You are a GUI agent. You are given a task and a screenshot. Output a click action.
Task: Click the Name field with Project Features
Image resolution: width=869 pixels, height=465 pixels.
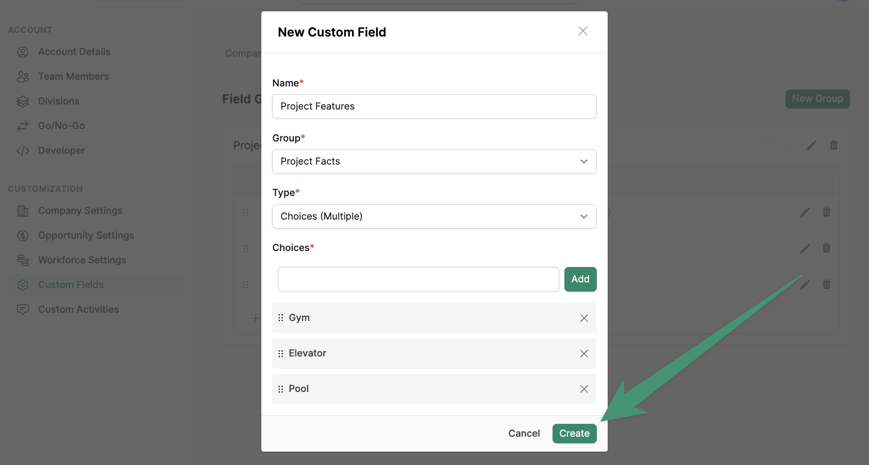tap(434, 106)
